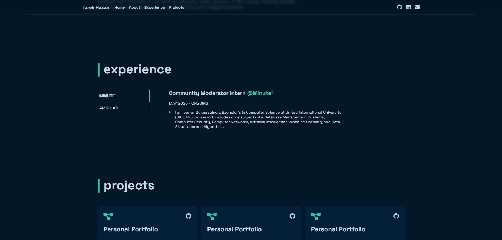The height and width of the screenshot is (240, 502).
Task: Open GitHub link on second project card
Action: coord(292,216)
